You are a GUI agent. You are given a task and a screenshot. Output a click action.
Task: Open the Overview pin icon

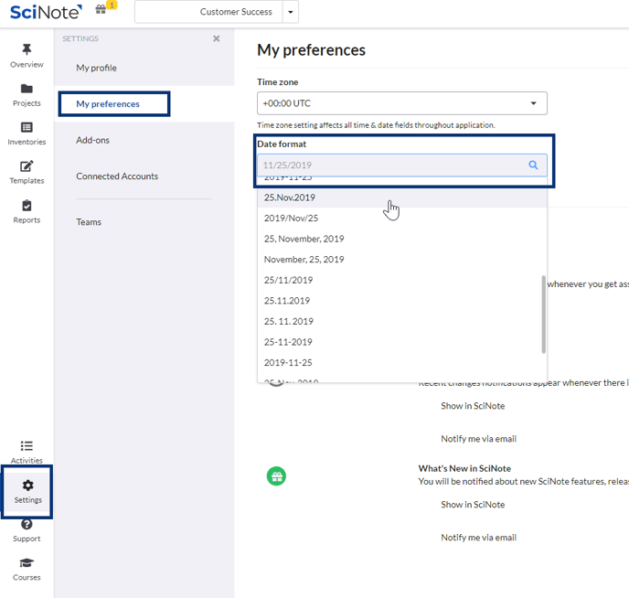(x=27, y=49)
